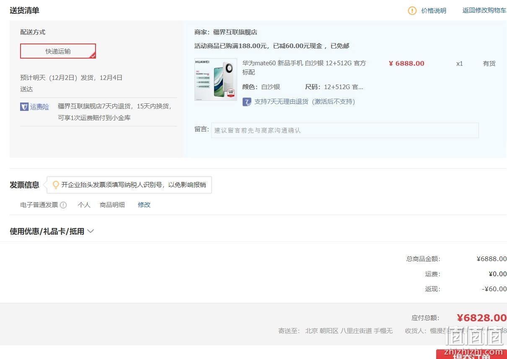The height and width of the screenshot is (359, 507).
Task: Select the 快递运输 delivery option
Action: 58,51
